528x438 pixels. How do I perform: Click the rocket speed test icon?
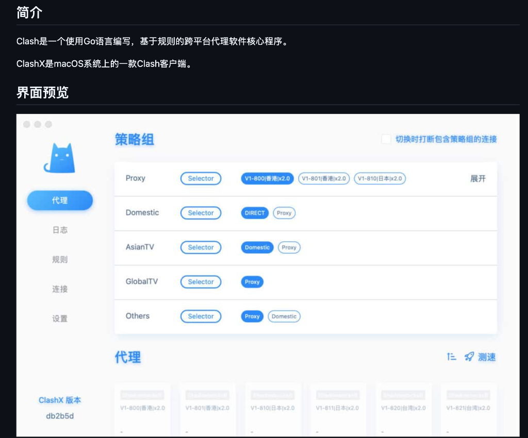[469, 357]
